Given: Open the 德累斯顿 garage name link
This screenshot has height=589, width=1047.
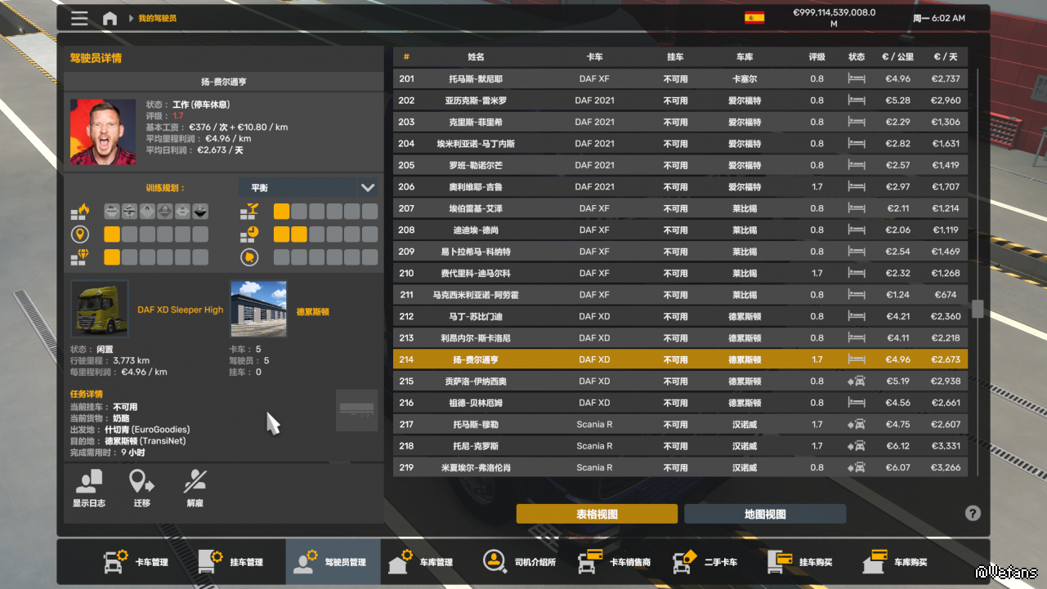Looking at the screenshot, I should [312, 312].
